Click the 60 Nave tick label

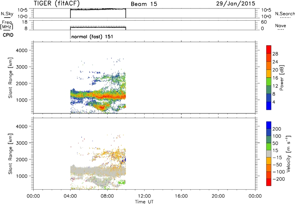264,22
